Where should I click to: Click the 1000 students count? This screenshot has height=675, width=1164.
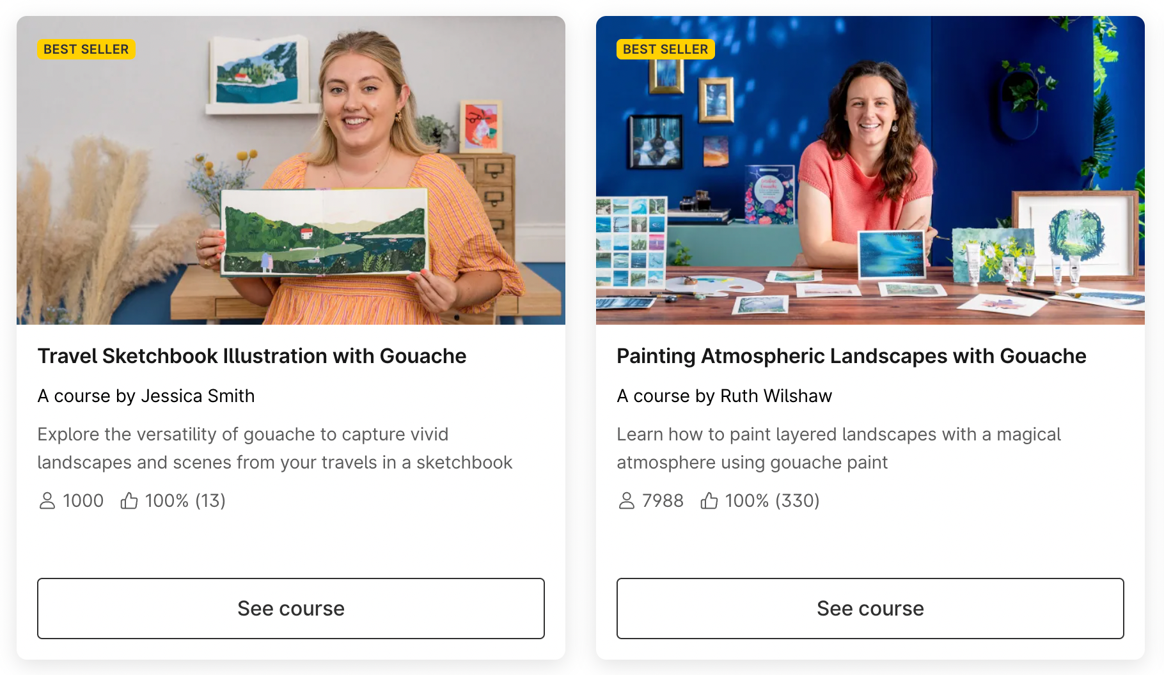coord(83,500)
